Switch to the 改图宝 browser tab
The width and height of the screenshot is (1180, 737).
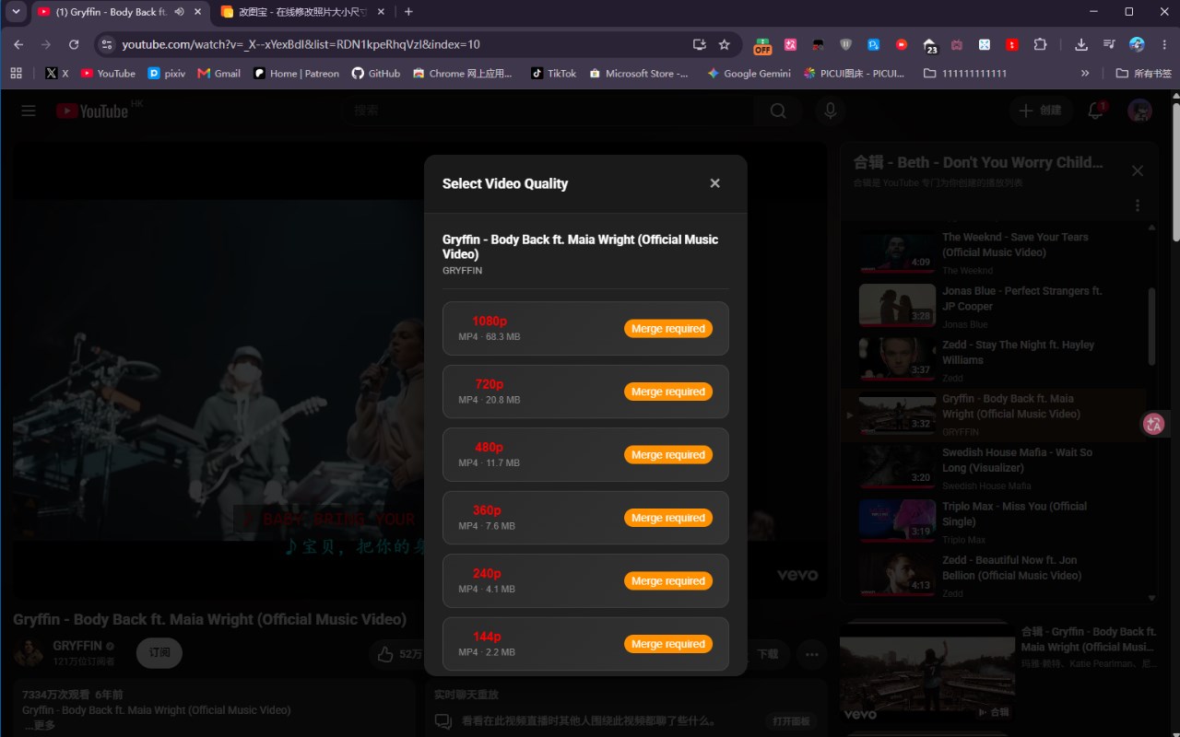click(x=302, y=12)
